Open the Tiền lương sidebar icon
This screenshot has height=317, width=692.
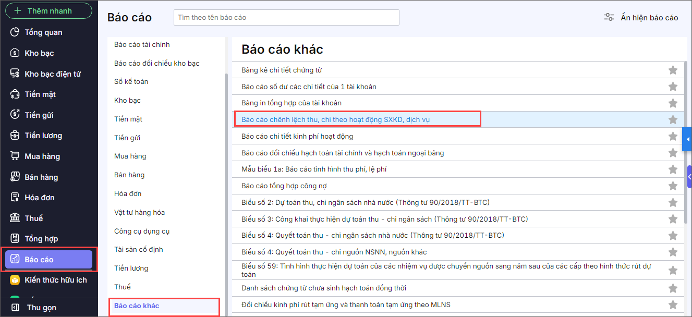15,136
